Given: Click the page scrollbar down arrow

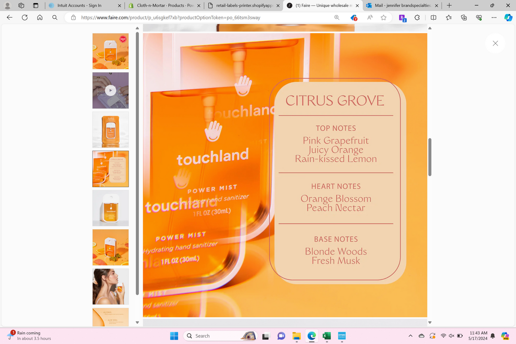Looking at the screenshot, I should coord(429,322).
